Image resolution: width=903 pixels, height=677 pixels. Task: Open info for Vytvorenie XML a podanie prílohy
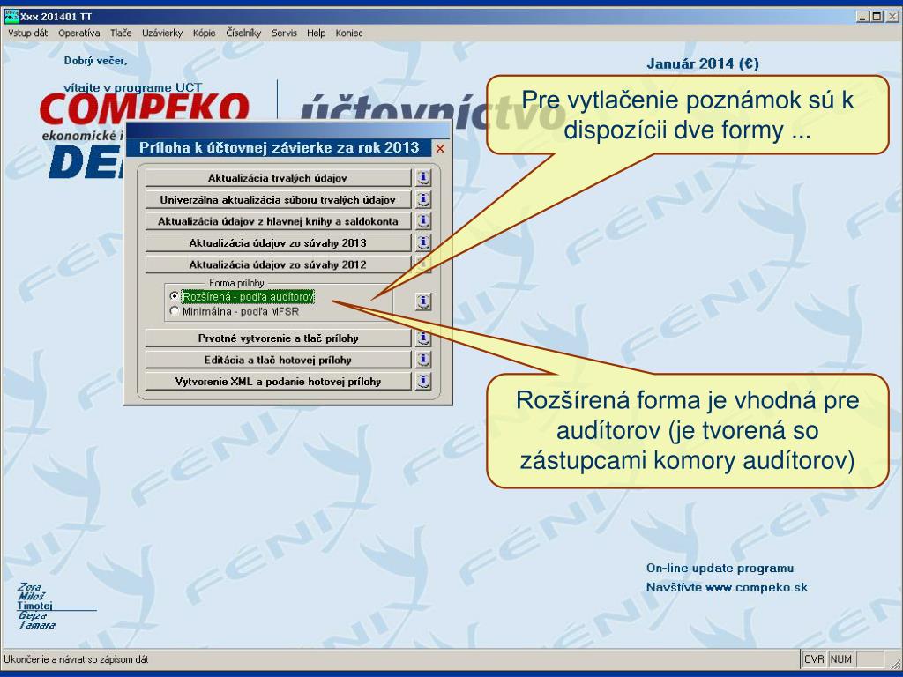pos(423,381)
